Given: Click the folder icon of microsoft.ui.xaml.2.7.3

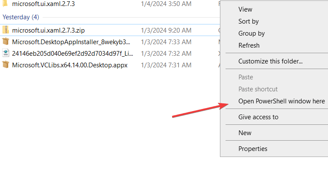Looking at the screenshot, I should (5, 4).
